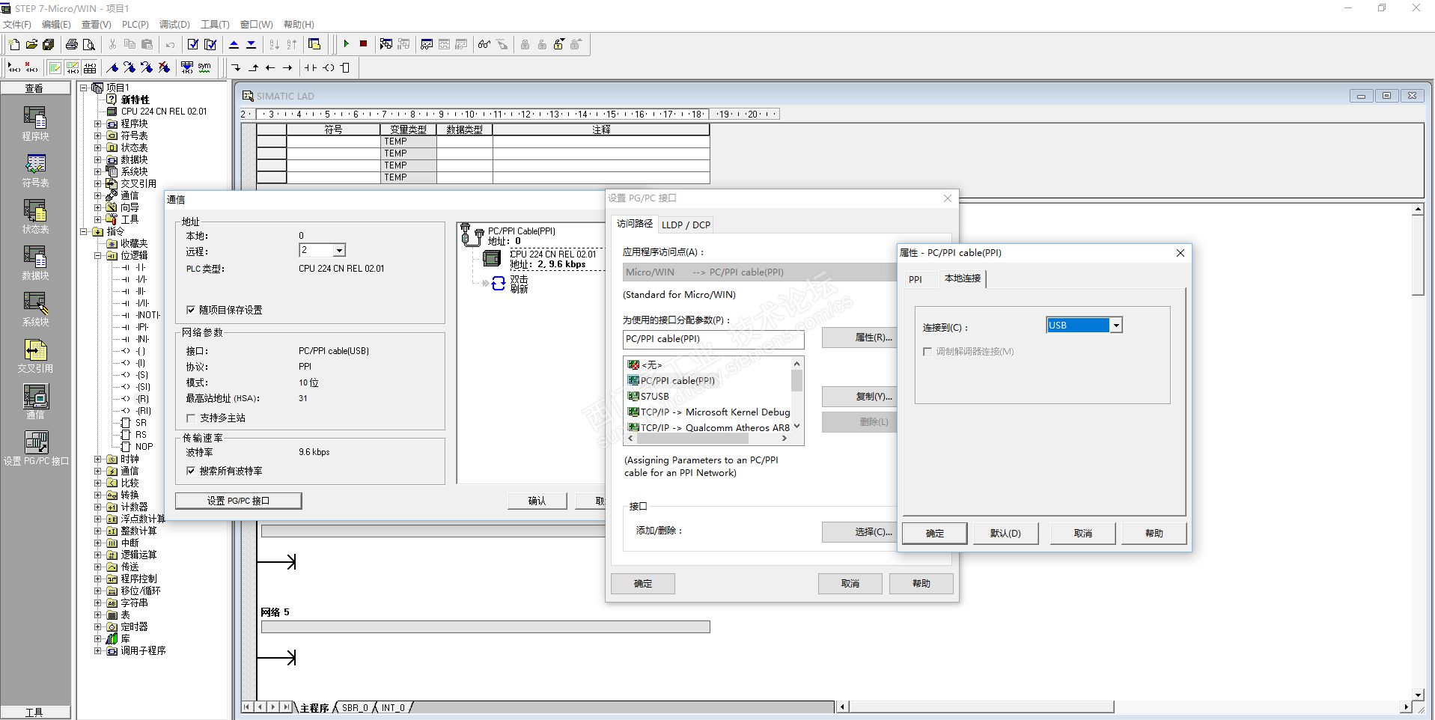Toggle the 搜索所有波特率 checkbox

(191, 472)
